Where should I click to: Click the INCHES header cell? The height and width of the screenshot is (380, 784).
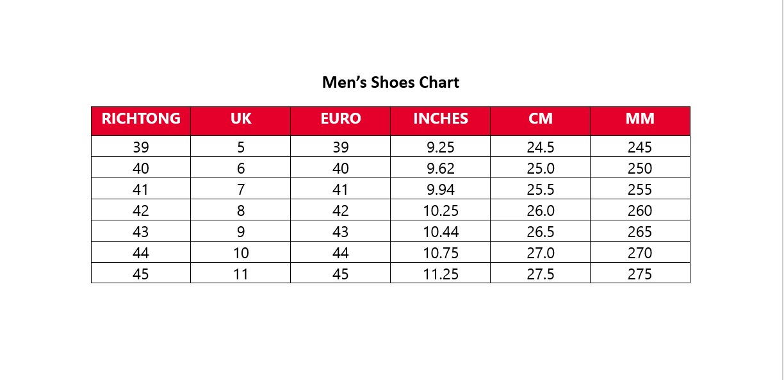[440, 121]
